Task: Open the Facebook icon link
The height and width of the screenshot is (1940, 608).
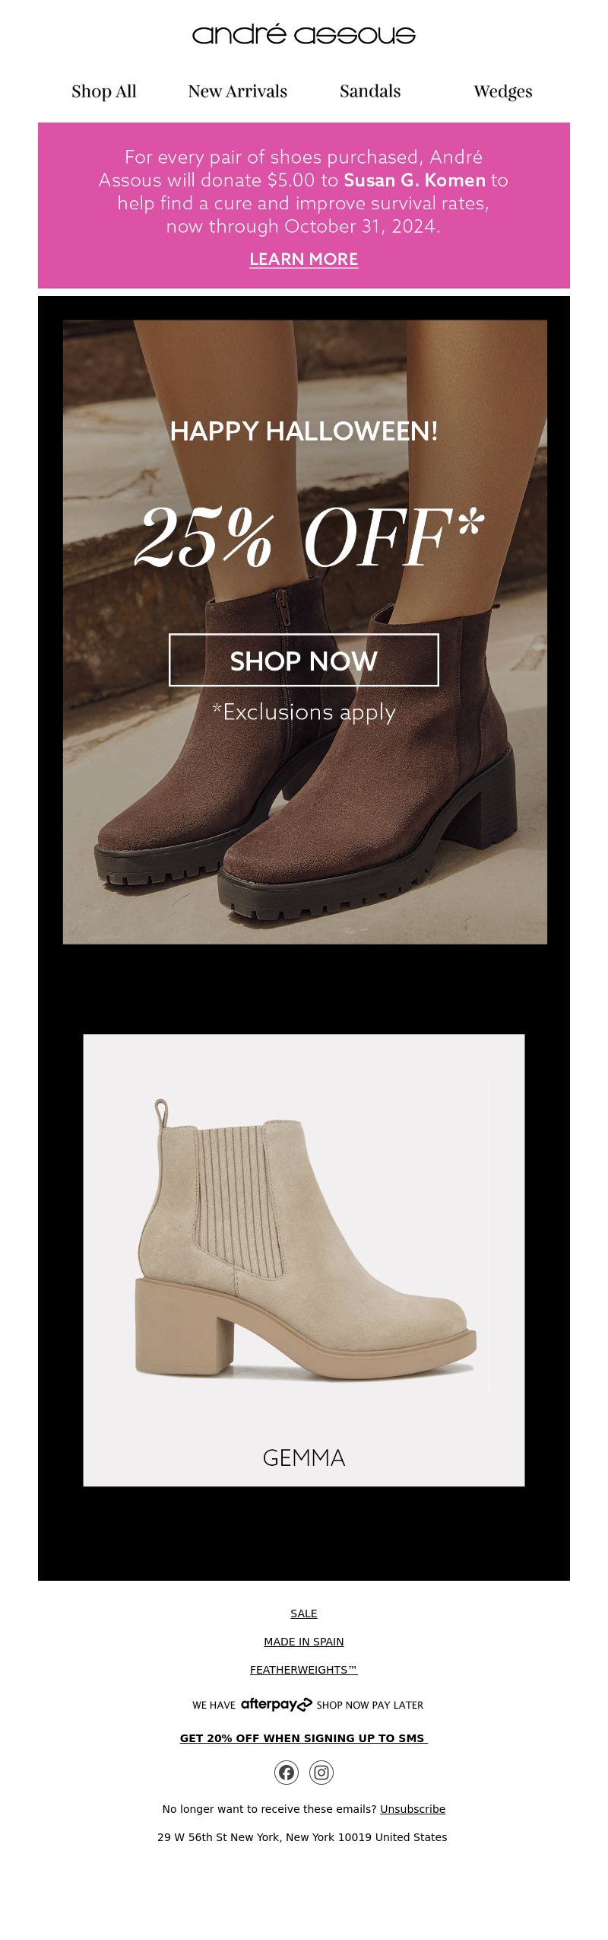Action: pyautogui.click(x=287, y=1773)
